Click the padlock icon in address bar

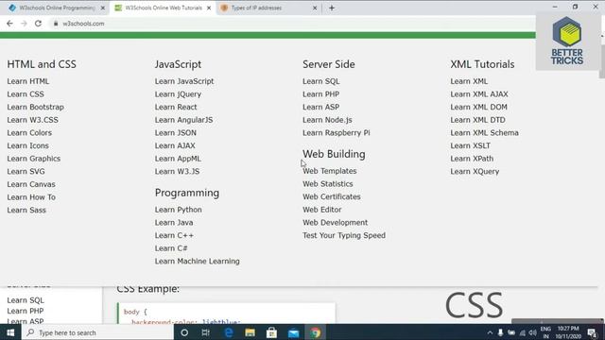tap(56, 24)
